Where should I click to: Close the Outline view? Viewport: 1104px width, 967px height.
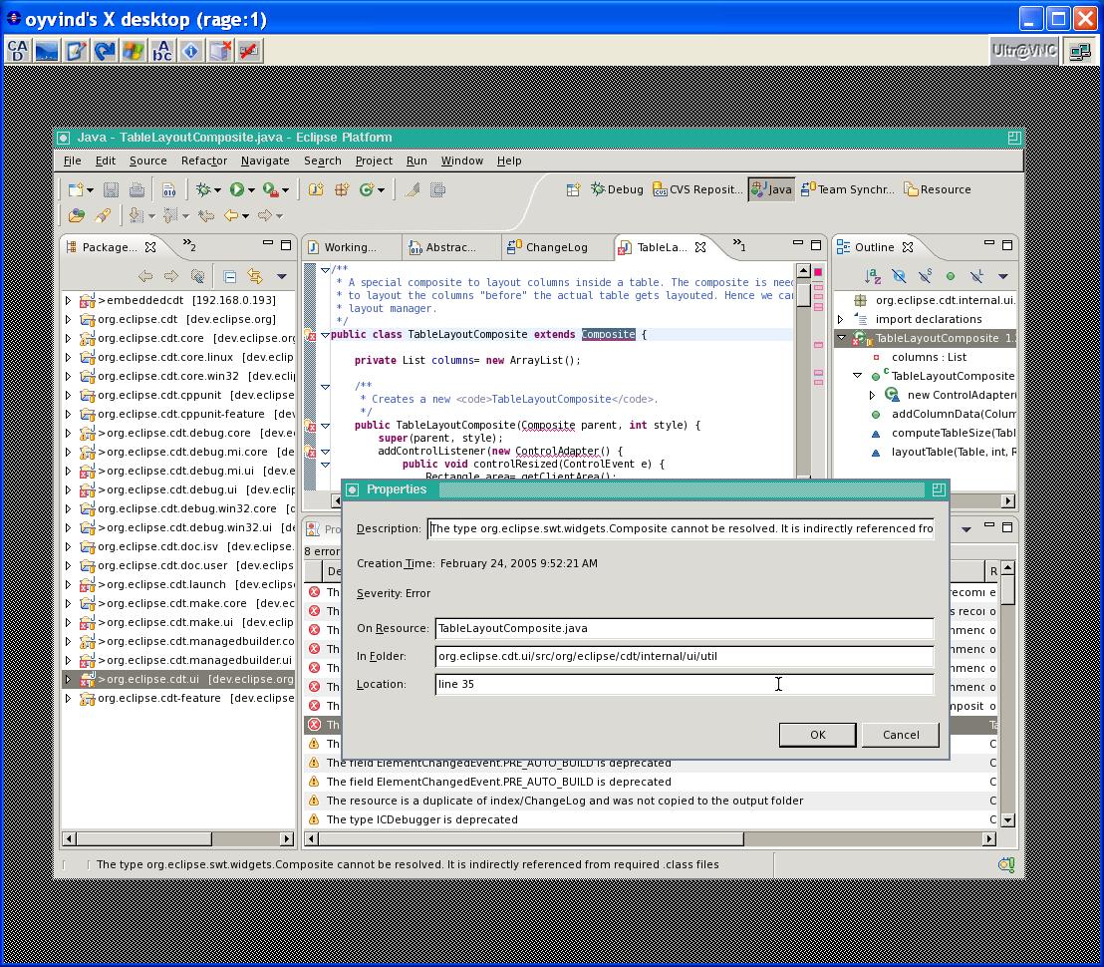pyautogui.click(x=908, y=247)
